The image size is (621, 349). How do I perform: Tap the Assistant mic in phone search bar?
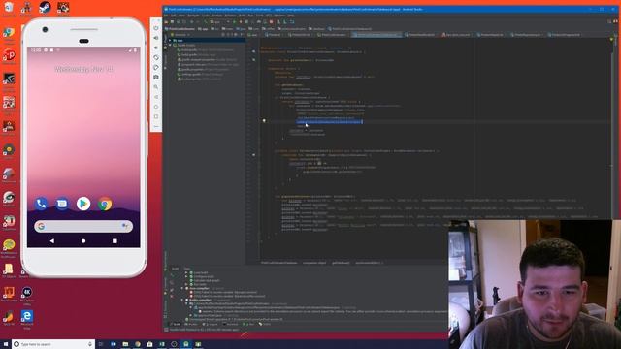click(x=125, y=226)
